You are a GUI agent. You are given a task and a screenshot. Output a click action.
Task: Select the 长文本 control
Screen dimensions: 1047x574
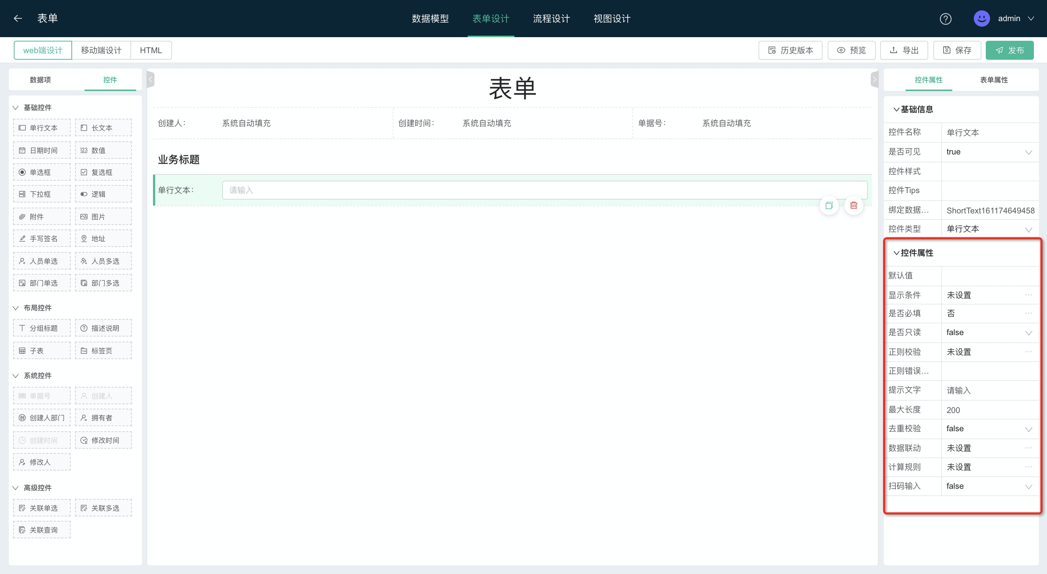[x=103, y=127]
